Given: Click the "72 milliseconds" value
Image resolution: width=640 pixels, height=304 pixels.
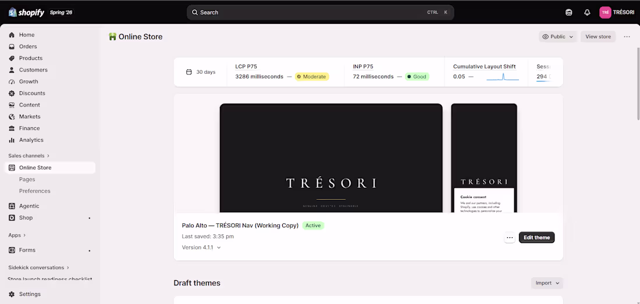Looking at the screenshot, I should click(373, 77).
